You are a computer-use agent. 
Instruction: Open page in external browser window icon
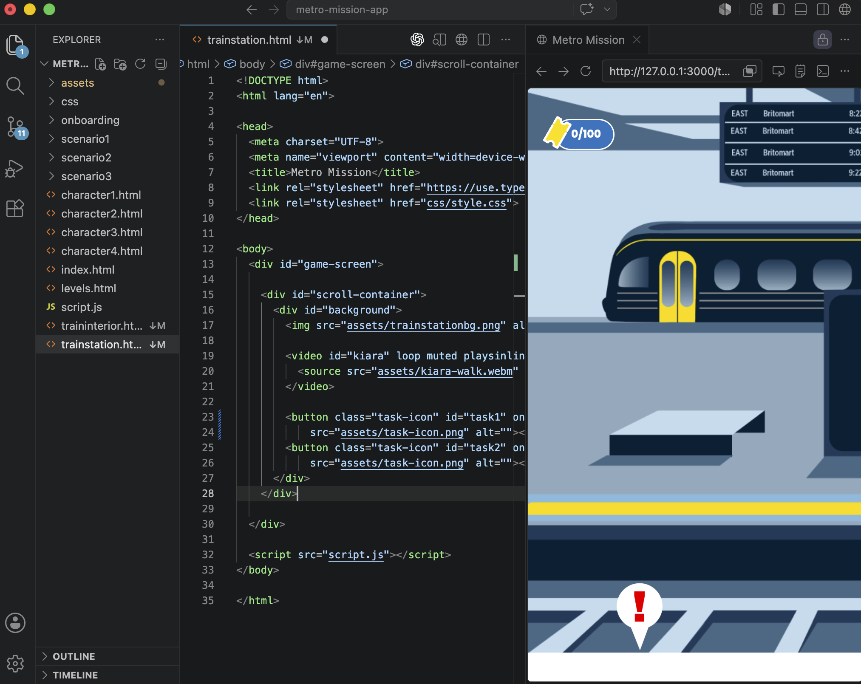click(x=750, y=71)
